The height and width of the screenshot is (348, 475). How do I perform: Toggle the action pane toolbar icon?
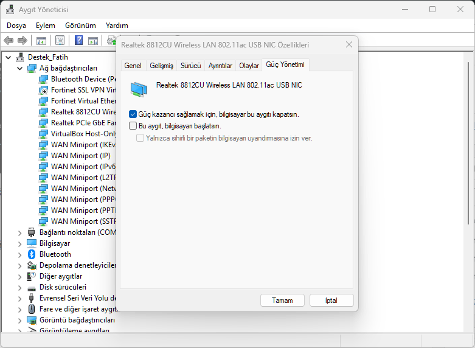click(93, 40)
